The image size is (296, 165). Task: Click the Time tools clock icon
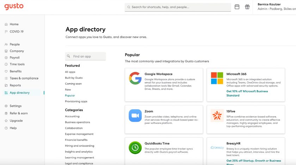(6, 65)
